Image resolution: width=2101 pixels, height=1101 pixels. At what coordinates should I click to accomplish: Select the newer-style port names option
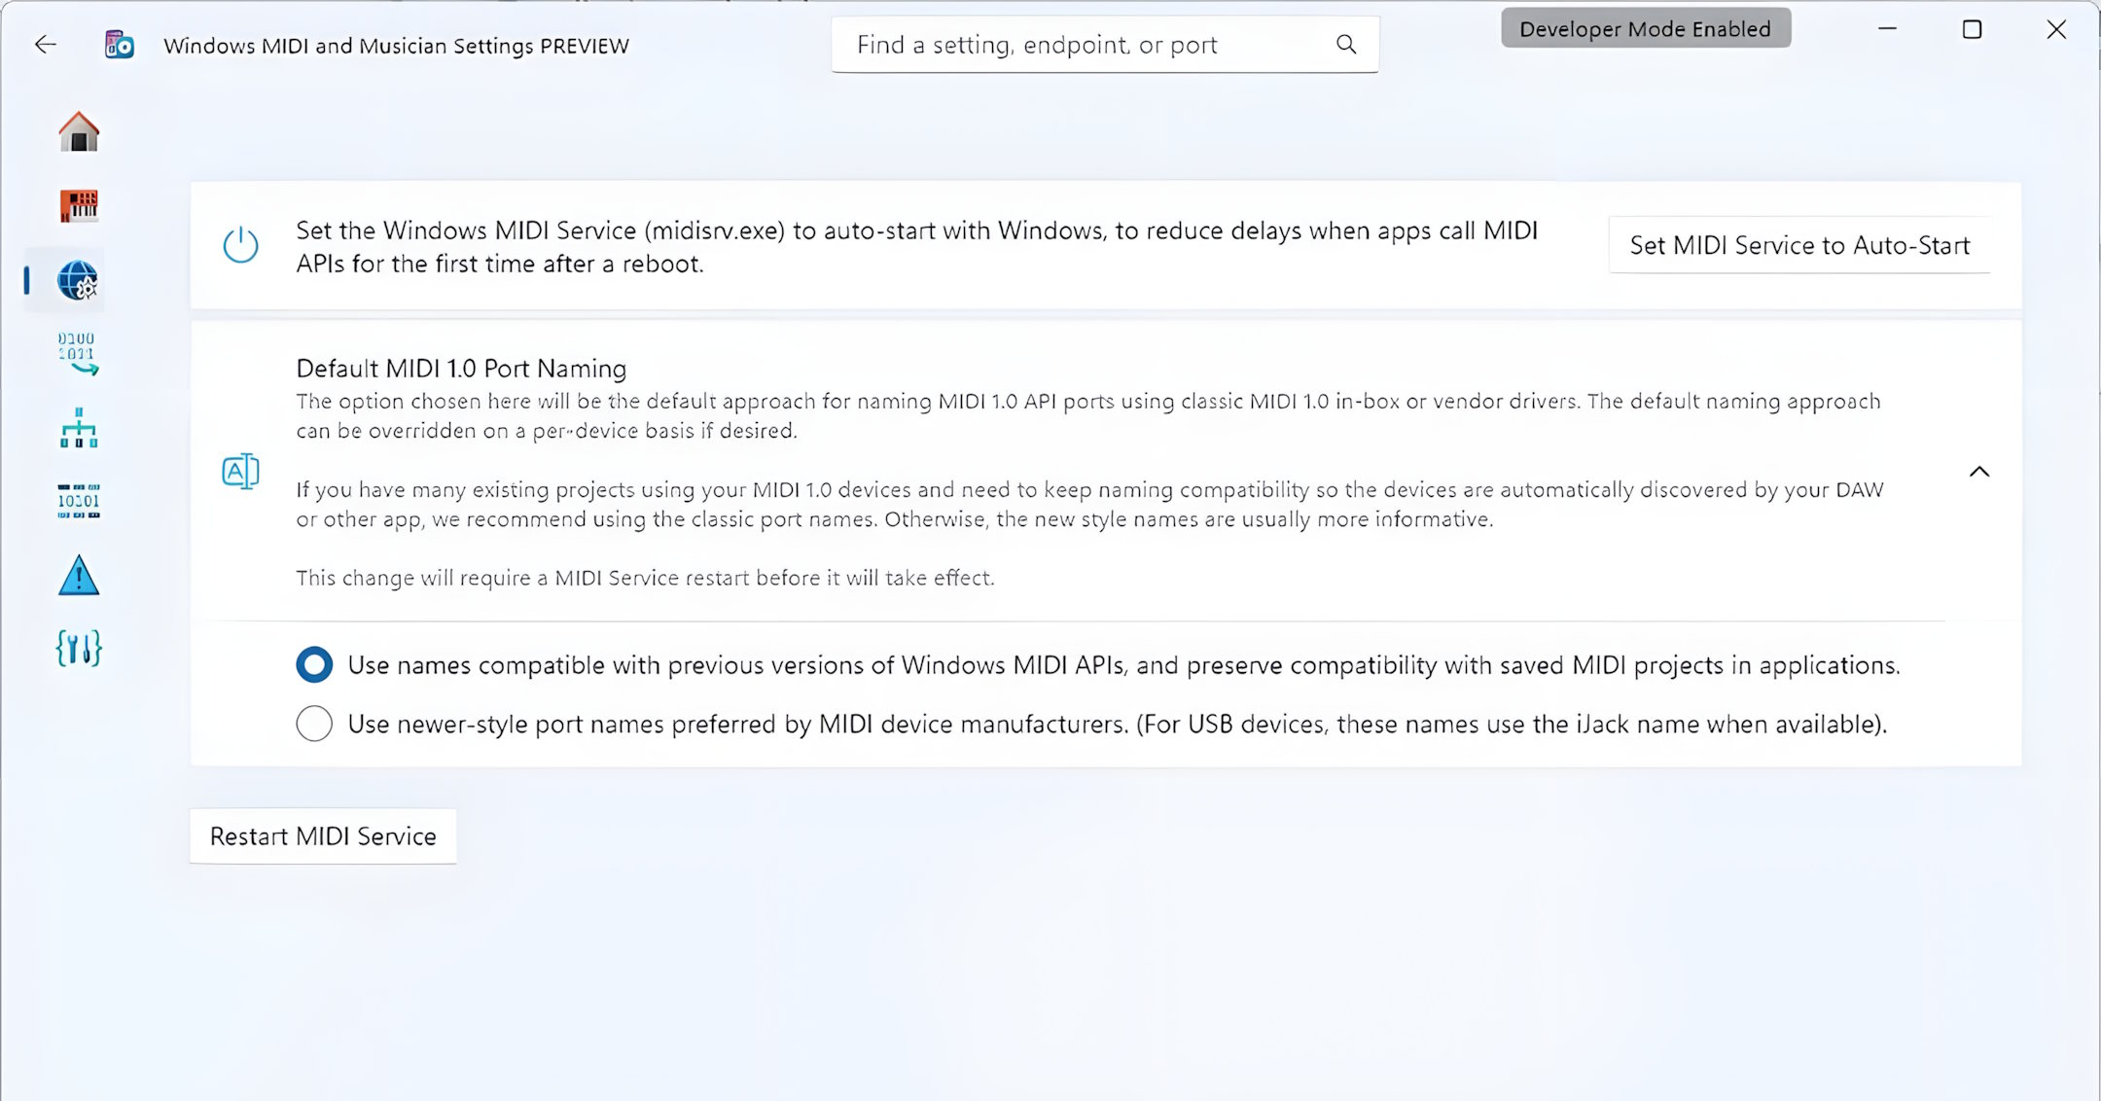click(314, 724)
